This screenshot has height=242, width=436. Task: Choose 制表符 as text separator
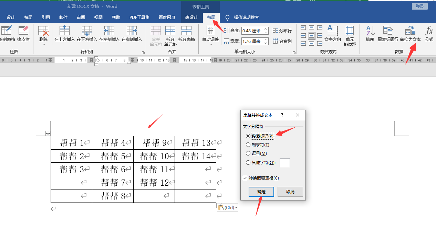248,145
